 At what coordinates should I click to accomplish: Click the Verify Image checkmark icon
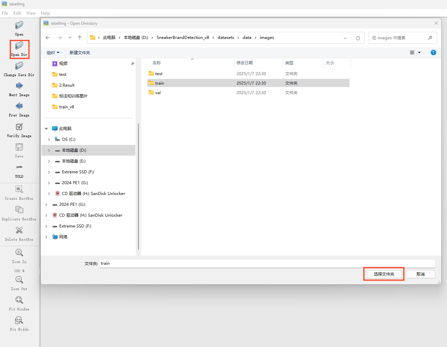click(19, 127)
